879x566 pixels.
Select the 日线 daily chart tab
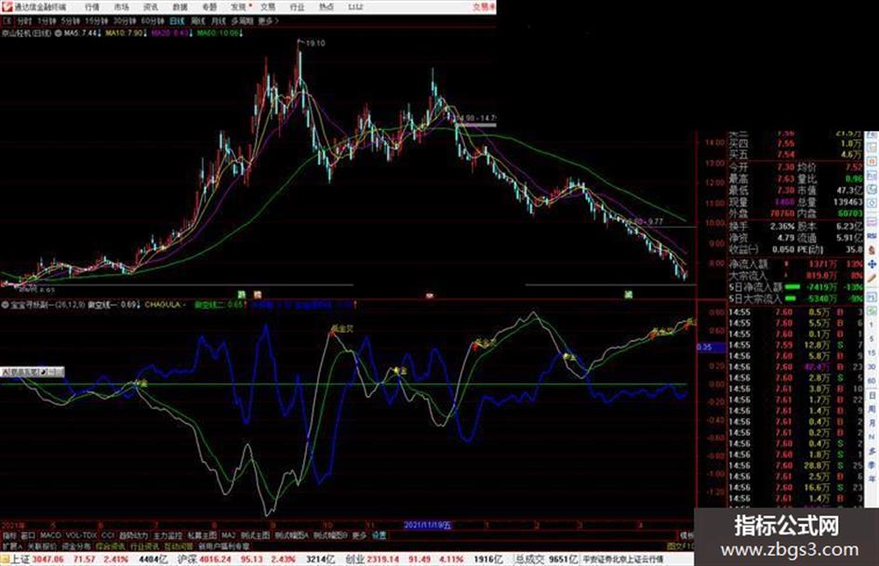tap(177, 20)
